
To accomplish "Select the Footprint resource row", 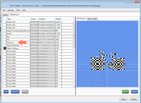I will (38, 42).
